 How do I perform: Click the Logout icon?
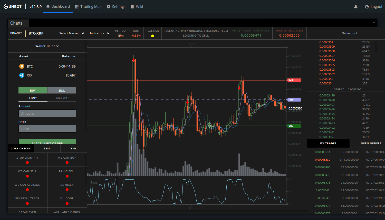367,6
